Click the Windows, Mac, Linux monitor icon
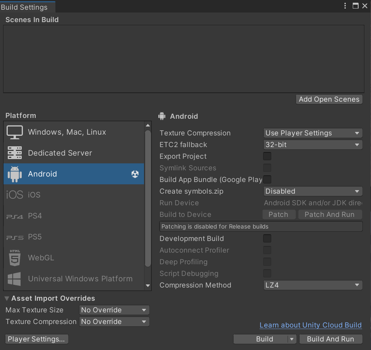371x350 pixels. (x=15, y=132)
